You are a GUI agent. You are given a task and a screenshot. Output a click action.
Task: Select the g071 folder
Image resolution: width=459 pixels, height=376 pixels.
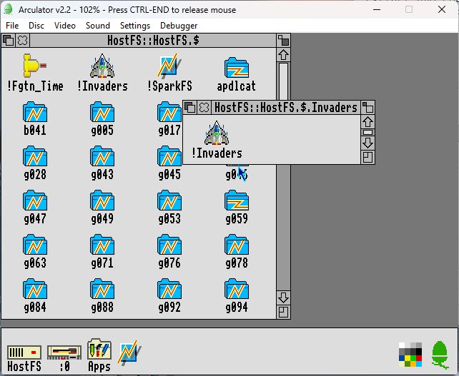click(102, 252)
